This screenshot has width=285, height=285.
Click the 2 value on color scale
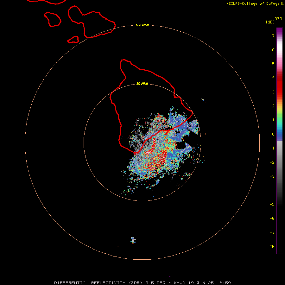(273, 106)
